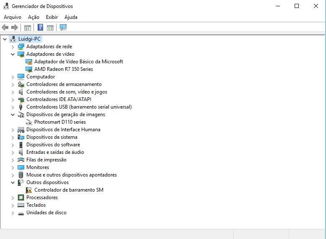Select the 'Dispositivos de sistema' label
Viewport: 326px width, 239px height.
point(52,137)
